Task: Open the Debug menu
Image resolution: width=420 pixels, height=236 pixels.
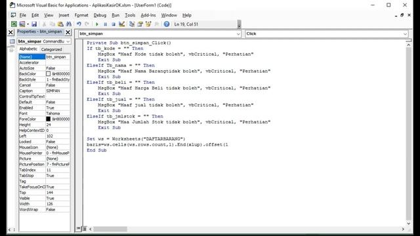Action: coord(100,15)
